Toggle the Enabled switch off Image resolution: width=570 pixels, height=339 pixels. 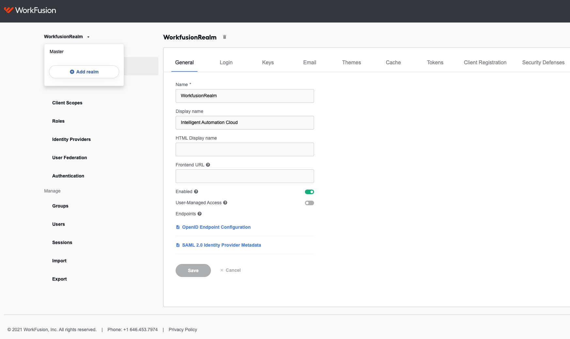pos(309,192)
